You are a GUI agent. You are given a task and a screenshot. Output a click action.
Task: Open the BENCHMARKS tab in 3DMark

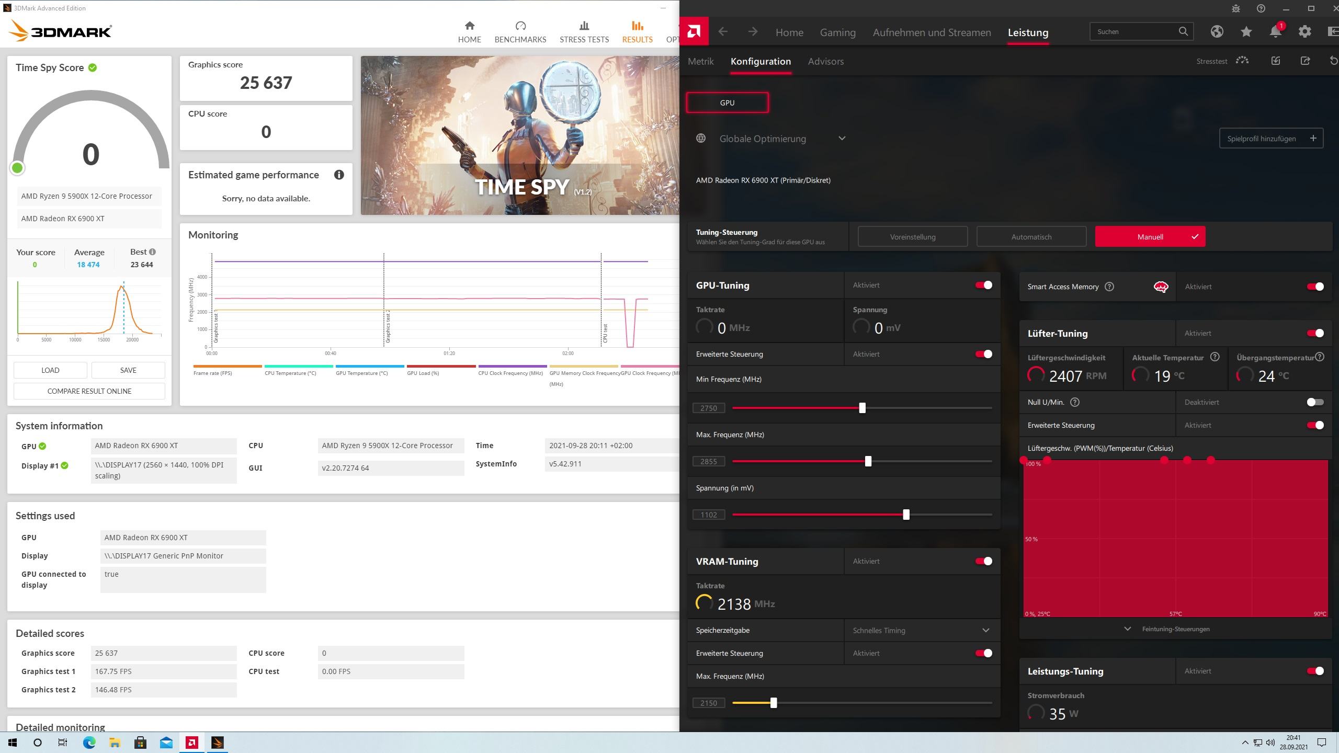[520, 32]
